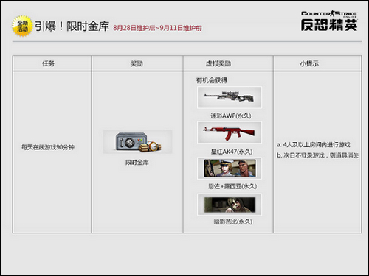Open the 恩佐+露西亚 characters thumbnail

click(230, 169)
